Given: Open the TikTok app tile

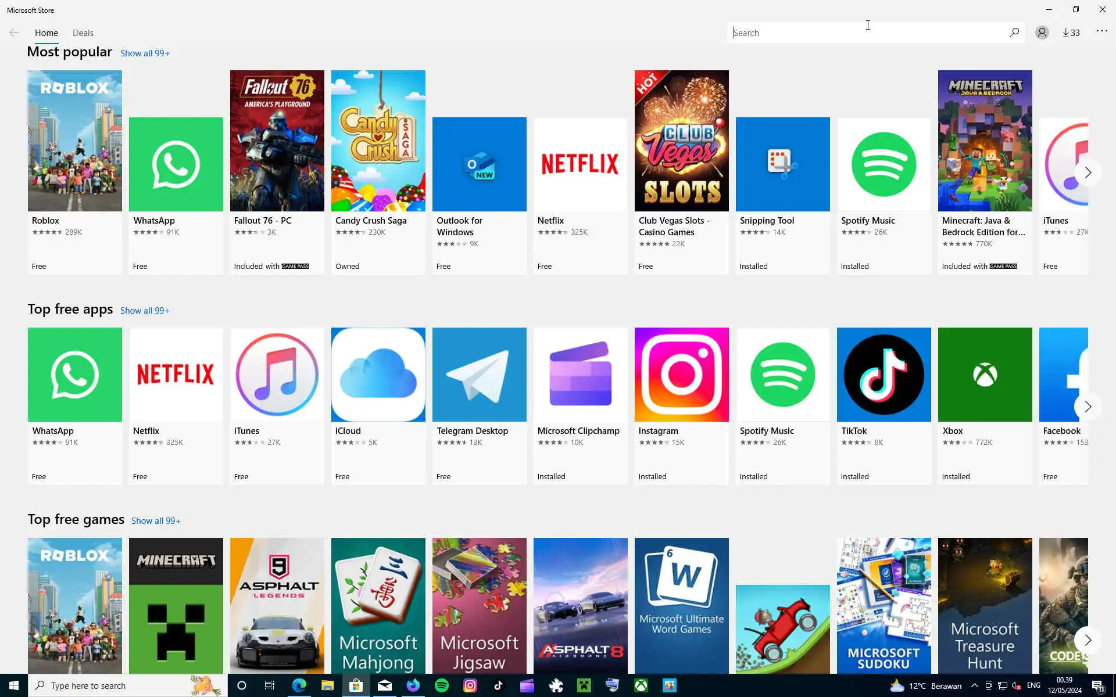Looking at the screenshot, I should 884,375.
